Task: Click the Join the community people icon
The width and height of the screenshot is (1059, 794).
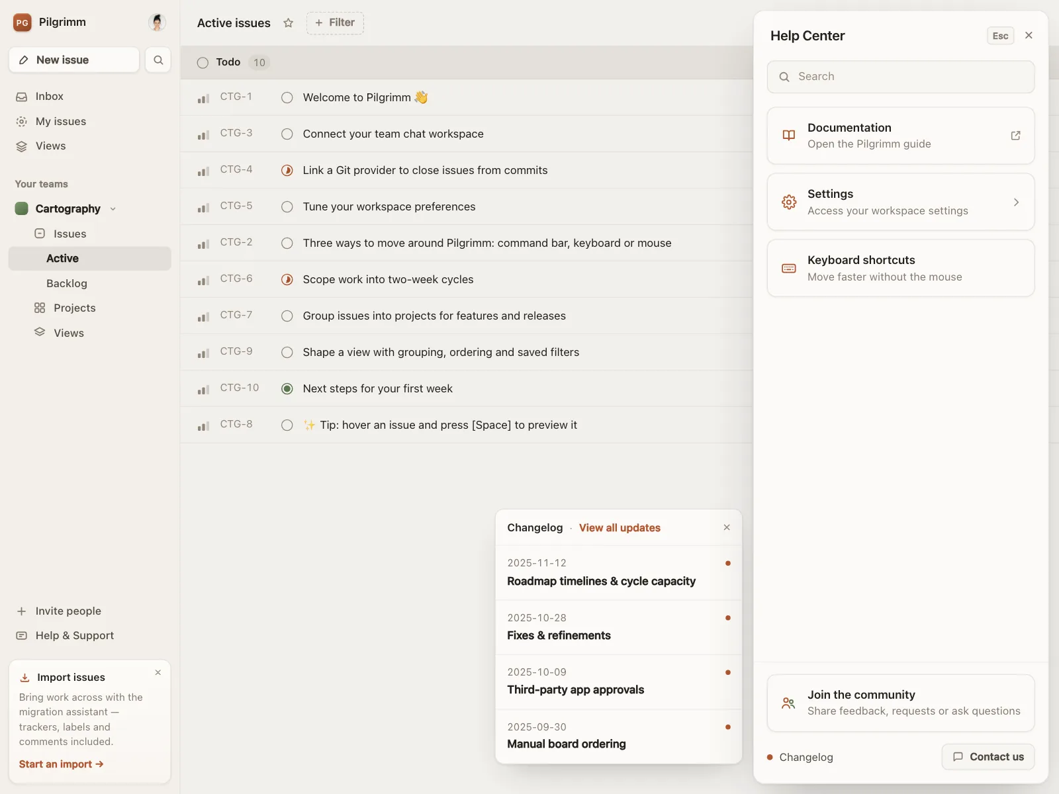Action: pos(788,703)
